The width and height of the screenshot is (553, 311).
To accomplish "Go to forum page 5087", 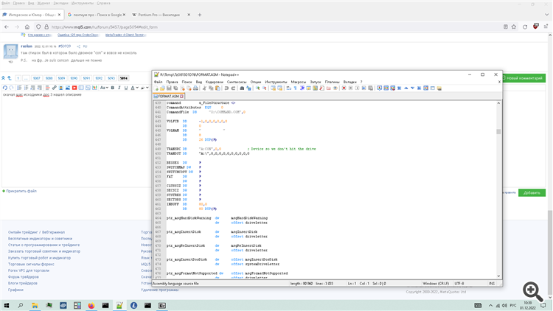I will click(x=37, y=78).
